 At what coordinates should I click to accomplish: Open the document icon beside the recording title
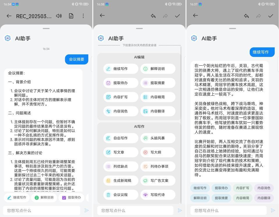click(71, 16)
